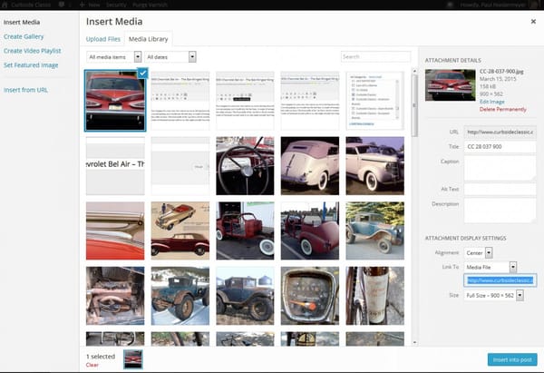Image resolution: width=544 pixels, height=373 pixels.
Task: Focus the media Search box
Action: (375, 56)
